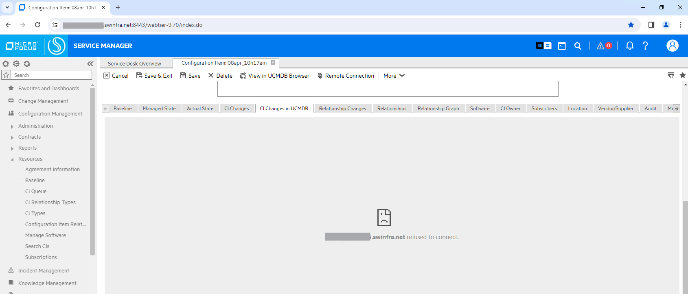Switch to the Relationship Graph tab

click(438, 109)
